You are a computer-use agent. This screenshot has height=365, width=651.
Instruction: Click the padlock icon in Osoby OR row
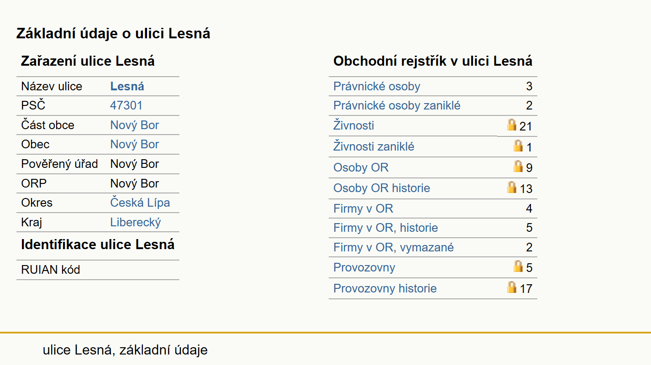click(518, 166)
